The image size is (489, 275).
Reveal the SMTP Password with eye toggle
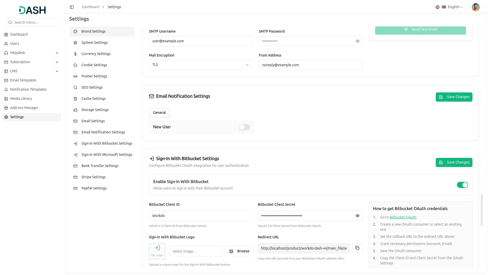pos(357,41)
